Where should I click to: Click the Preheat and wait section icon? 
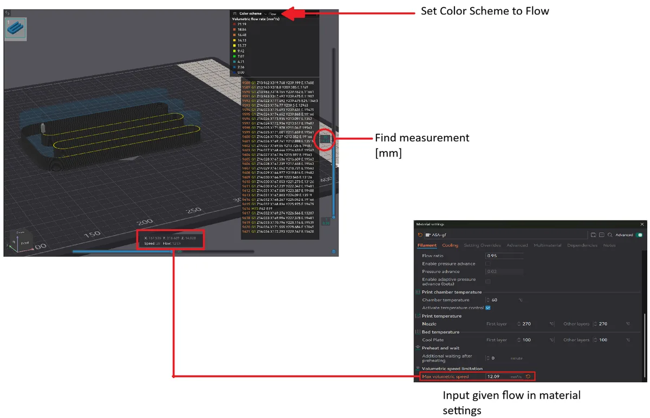point(418,348)
